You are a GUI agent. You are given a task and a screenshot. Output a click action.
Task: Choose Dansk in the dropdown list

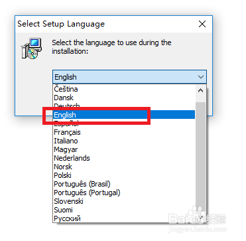(124, 98)
